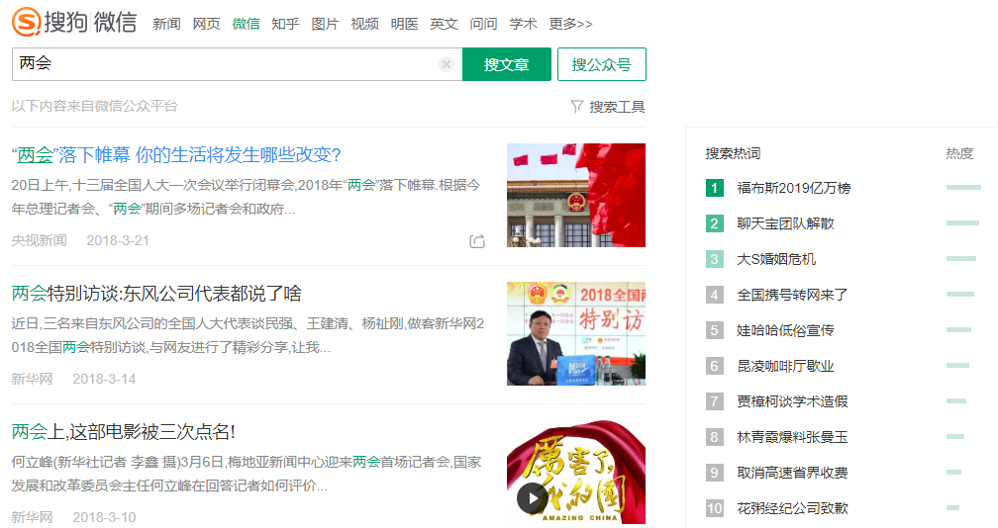The height and width of the screenshot is (528, 998).
Task: Expand the 更多>> navigation menu
Action: pyautogui.click(x=570, y=24)
